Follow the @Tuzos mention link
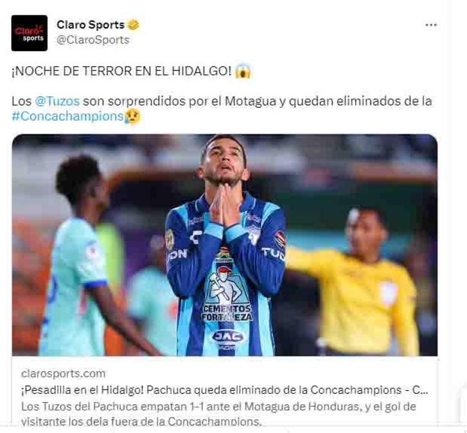Screen dimensions: 467x433 [57, 101]
